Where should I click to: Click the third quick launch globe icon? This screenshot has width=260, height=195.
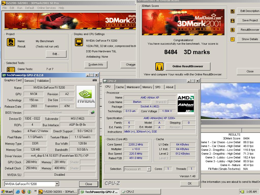pos(29,192)
